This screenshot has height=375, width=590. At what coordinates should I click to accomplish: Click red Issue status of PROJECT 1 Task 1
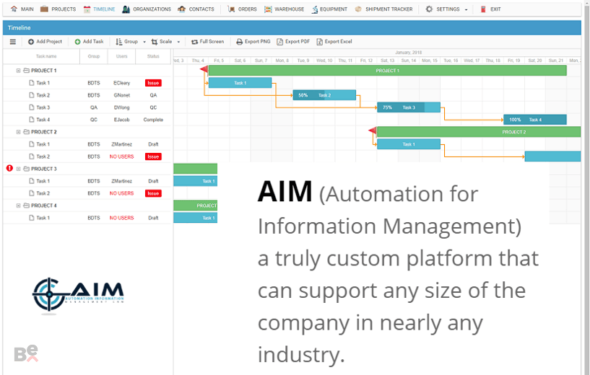pyautogui.click(x=153, y=83)
